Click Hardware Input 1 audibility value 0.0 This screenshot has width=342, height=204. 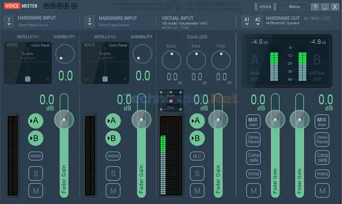coord(65,75)
